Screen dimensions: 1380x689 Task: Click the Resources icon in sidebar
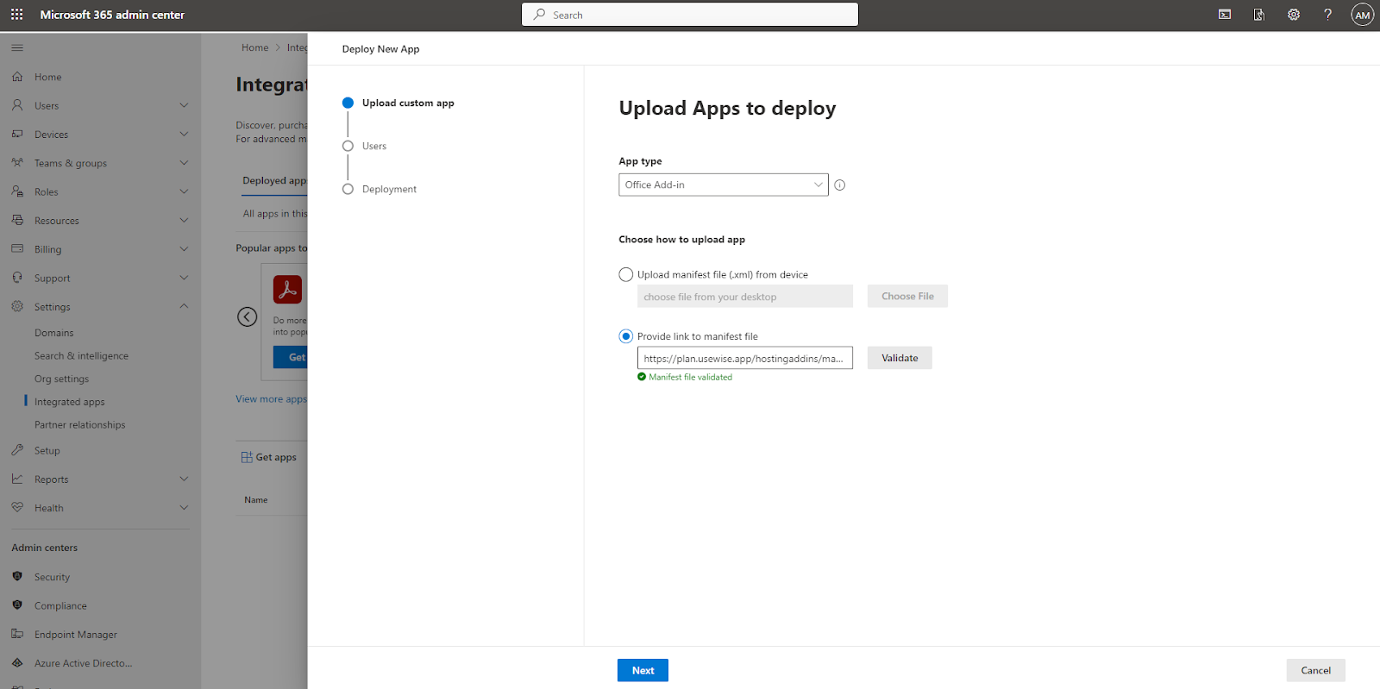(17, 221)
